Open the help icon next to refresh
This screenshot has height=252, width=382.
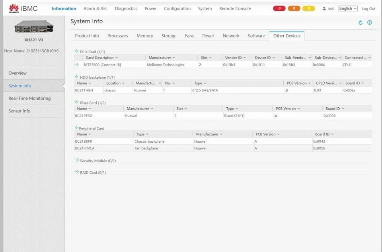point(369,22)
